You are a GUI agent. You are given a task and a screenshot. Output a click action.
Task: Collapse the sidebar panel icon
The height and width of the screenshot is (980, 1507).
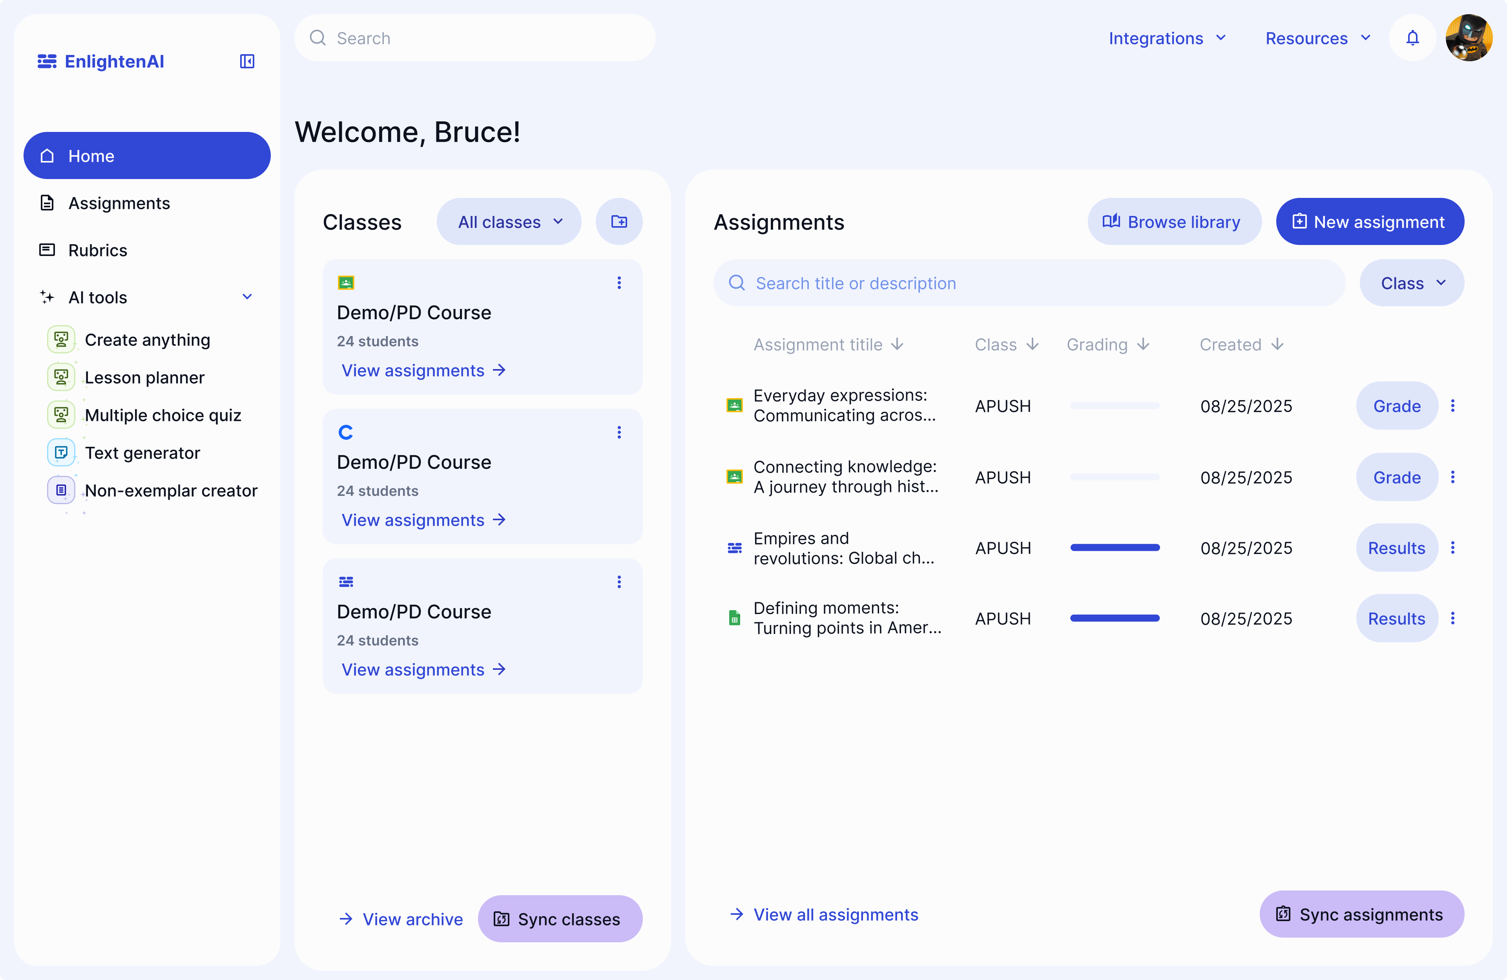pos(247,62)
